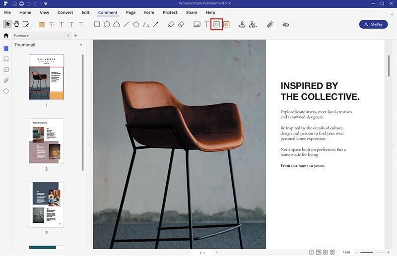Select page 3 thumbnail
The image size is (397, 256).
pos(46,204)
